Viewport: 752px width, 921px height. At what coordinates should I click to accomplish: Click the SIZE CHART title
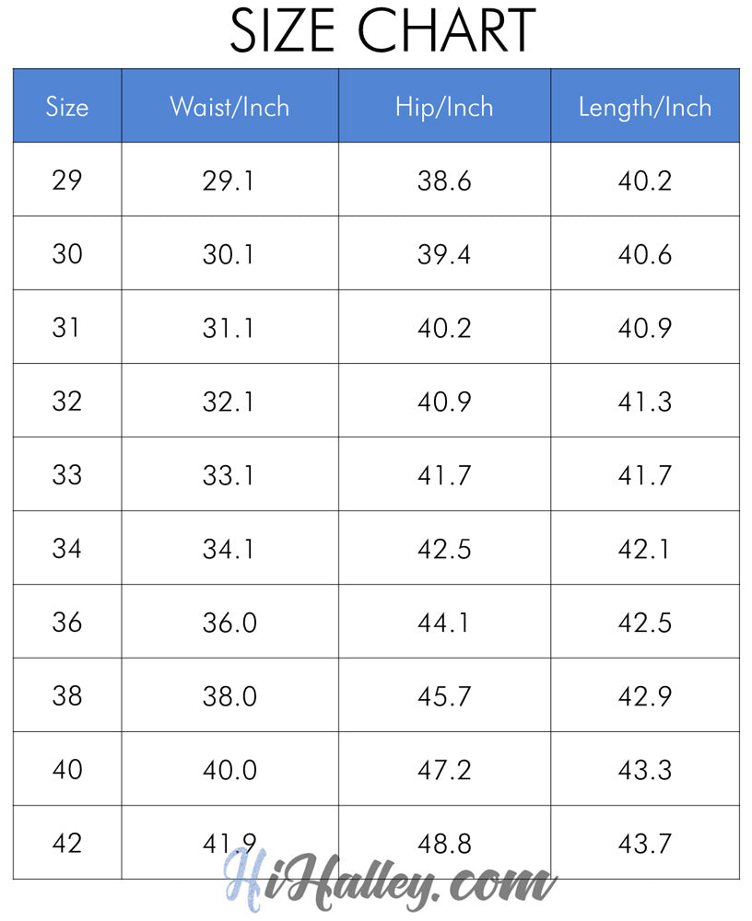(x=382, y=31)
